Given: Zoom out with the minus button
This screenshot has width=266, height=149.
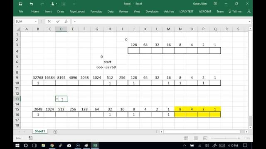Looking at the screenshot, I should click(212, 138).
